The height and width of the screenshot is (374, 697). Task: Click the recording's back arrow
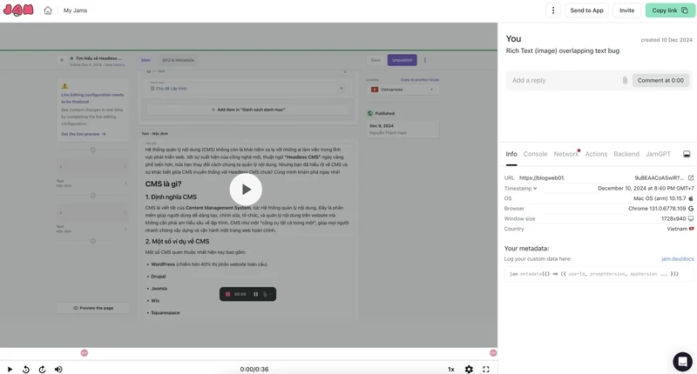[x=62, y=60]
